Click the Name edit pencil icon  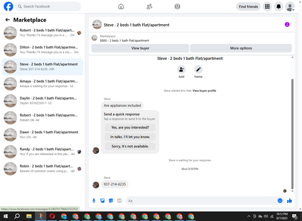pos(198,69)
